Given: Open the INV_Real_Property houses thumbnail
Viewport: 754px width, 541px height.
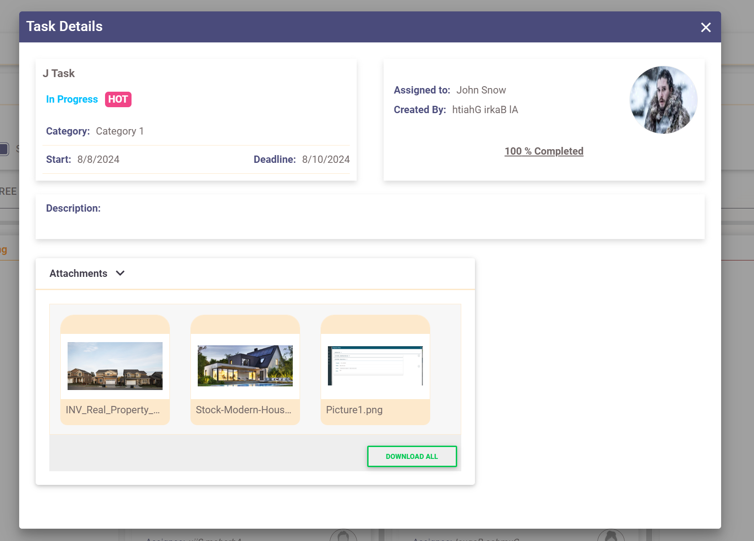Looking at the screenshot, I should click(x=115, y=366).
